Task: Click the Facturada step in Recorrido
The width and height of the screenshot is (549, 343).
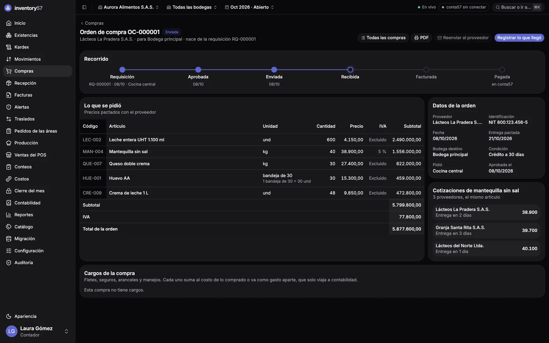Action: coord(426,70)
